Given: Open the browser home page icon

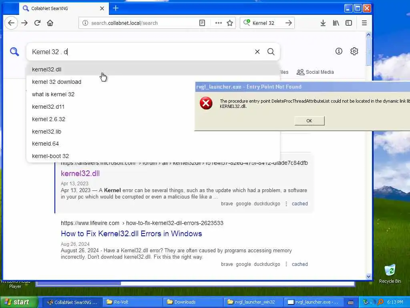Looking at the screenshot, I should point(50,23).
